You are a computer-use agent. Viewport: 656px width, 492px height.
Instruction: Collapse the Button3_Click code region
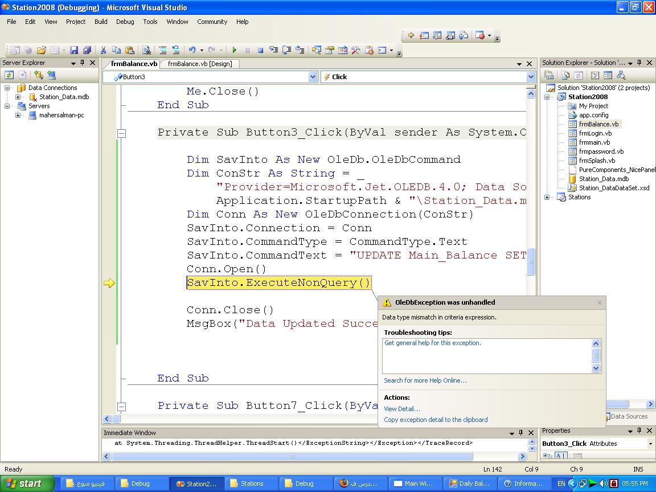click(x=122, y=133)
